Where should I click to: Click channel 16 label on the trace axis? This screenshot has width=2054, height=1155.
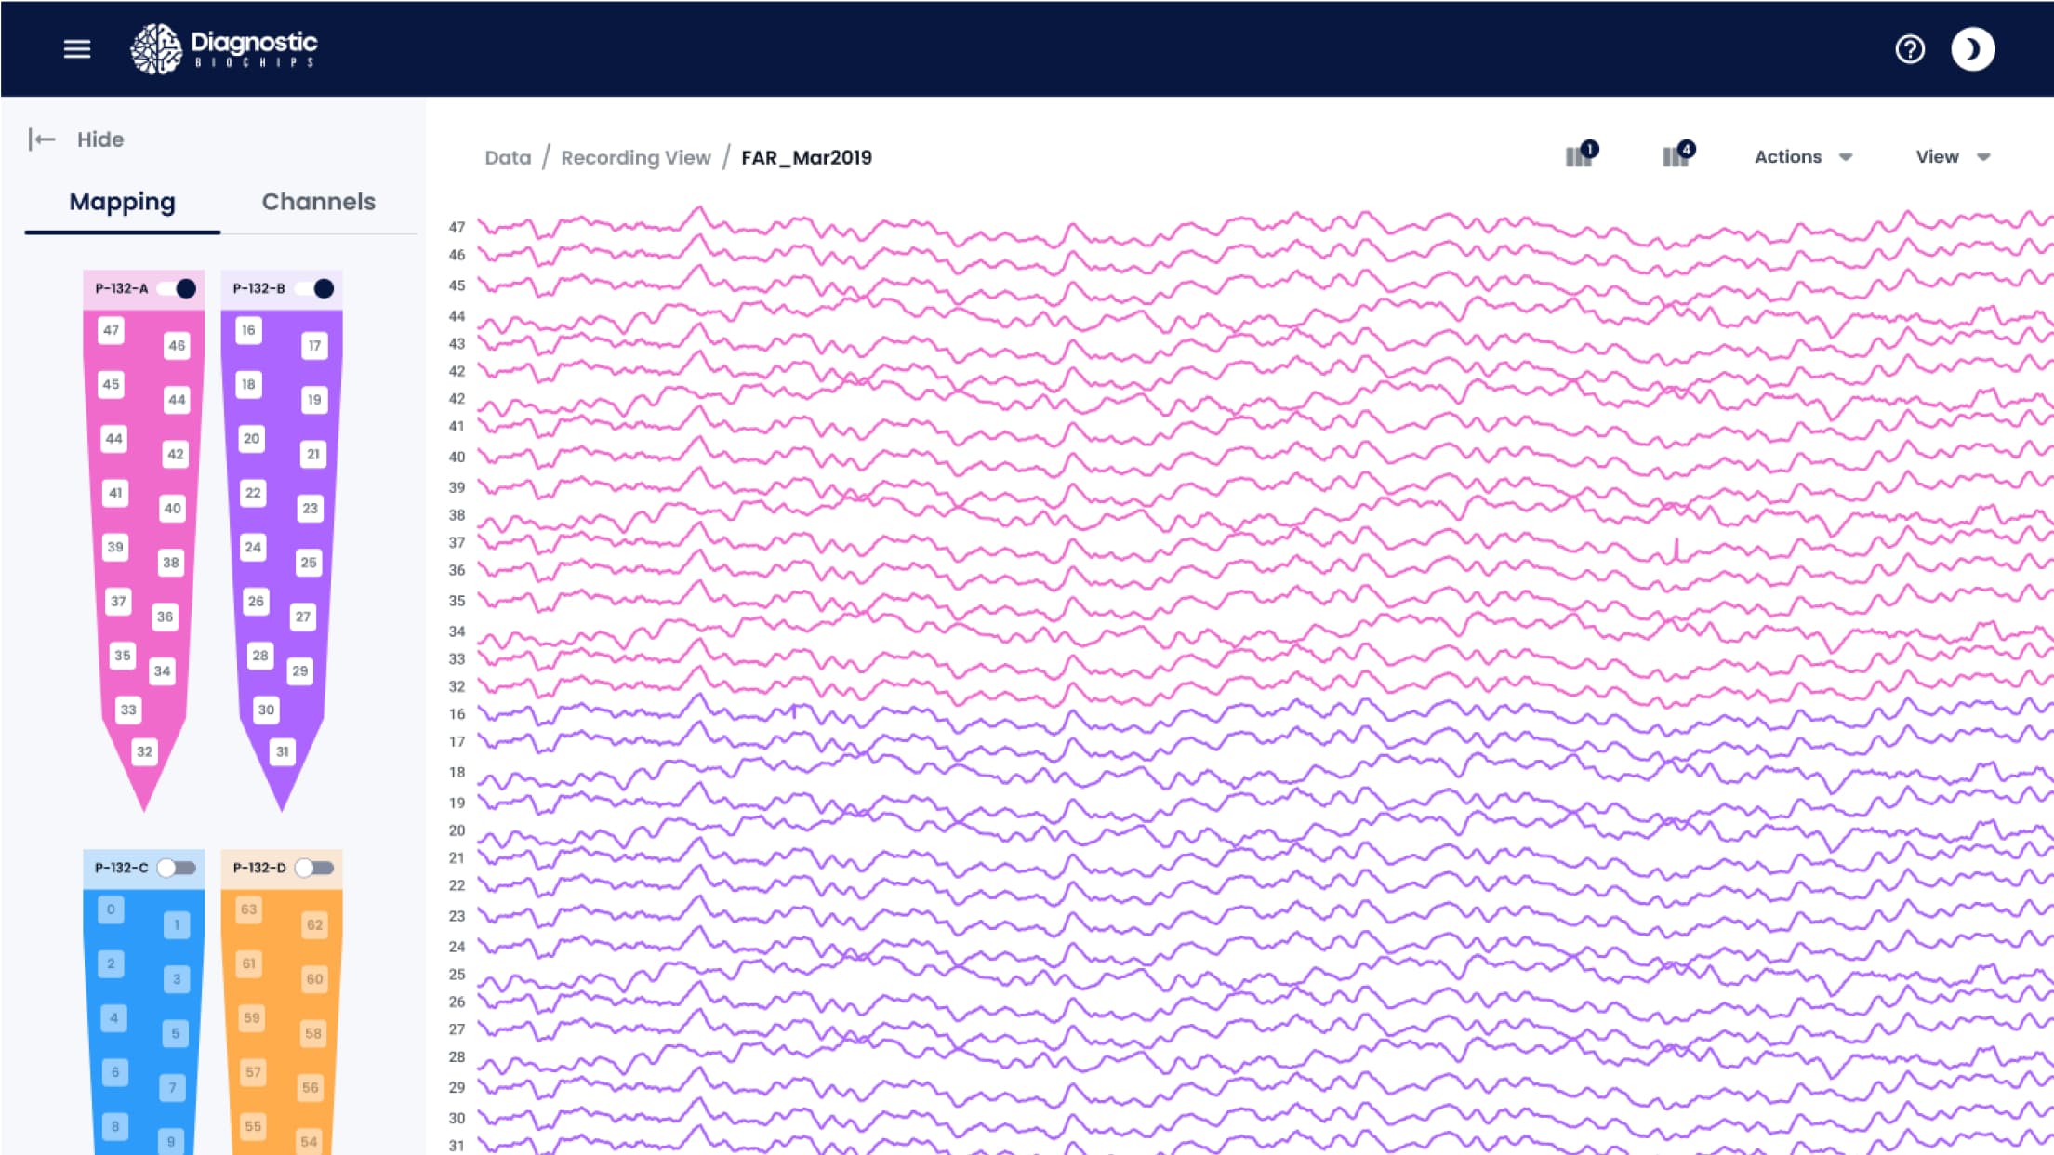pos(457,714)
